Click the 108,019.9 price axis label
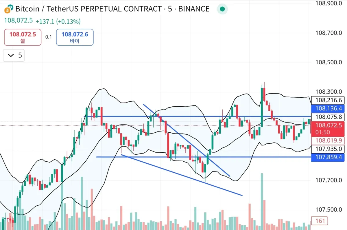347x230 pixels. (329, 141)
